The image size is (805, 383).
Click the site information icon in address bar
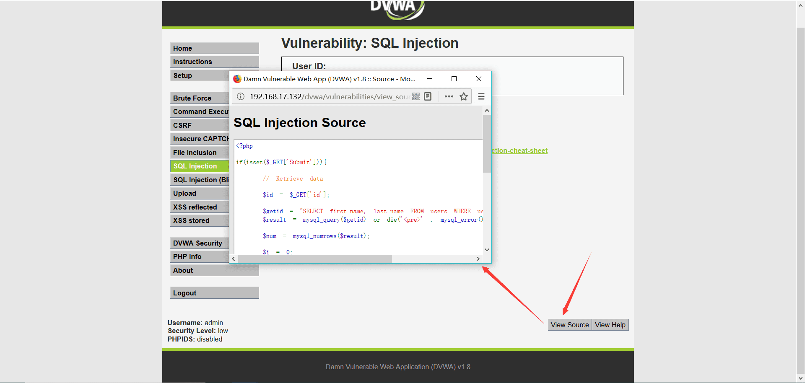coord(241,97)
